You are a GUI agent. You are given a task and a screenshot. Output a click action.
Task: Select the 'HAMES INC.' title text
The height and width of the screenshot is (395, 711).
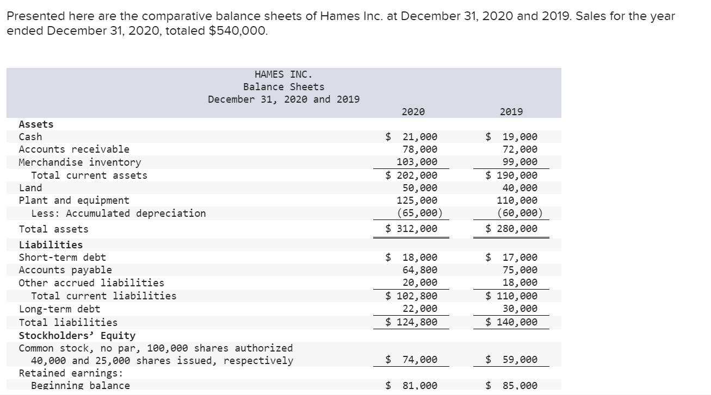click(283, 74)
